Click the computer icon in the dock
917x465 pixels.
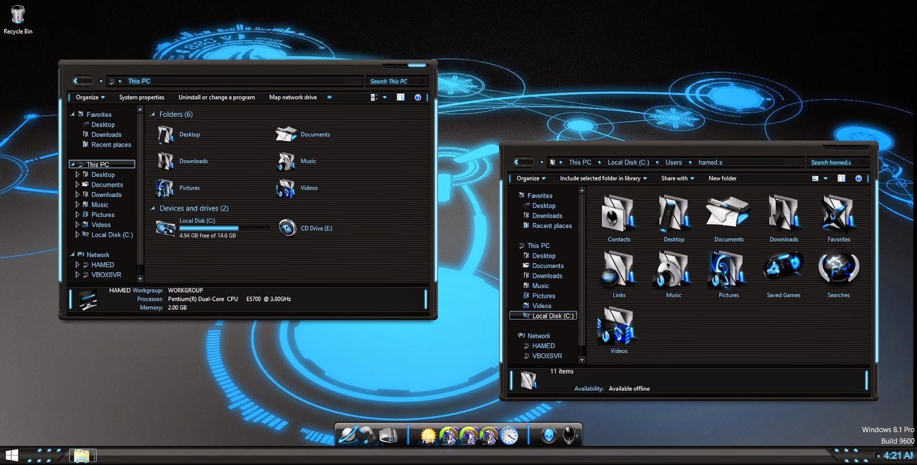point(388,436)
